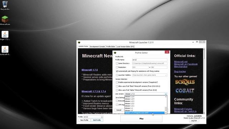Choose release 1.2.2 from version list
This screenshot has width=229, height=129.
click(x=145, y=104)
